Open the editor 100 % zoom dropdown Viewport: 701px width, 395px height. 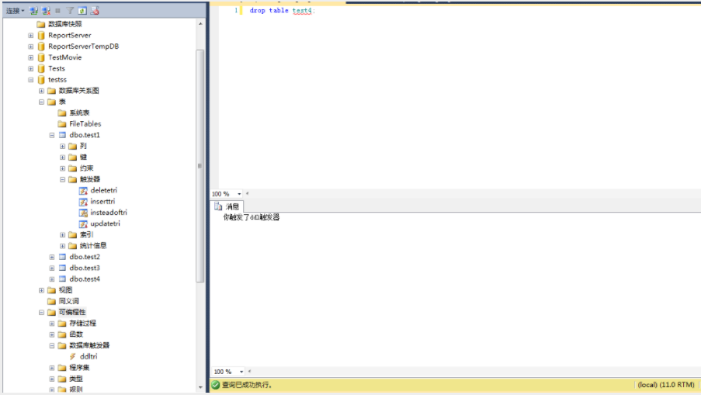click(239, 194)
